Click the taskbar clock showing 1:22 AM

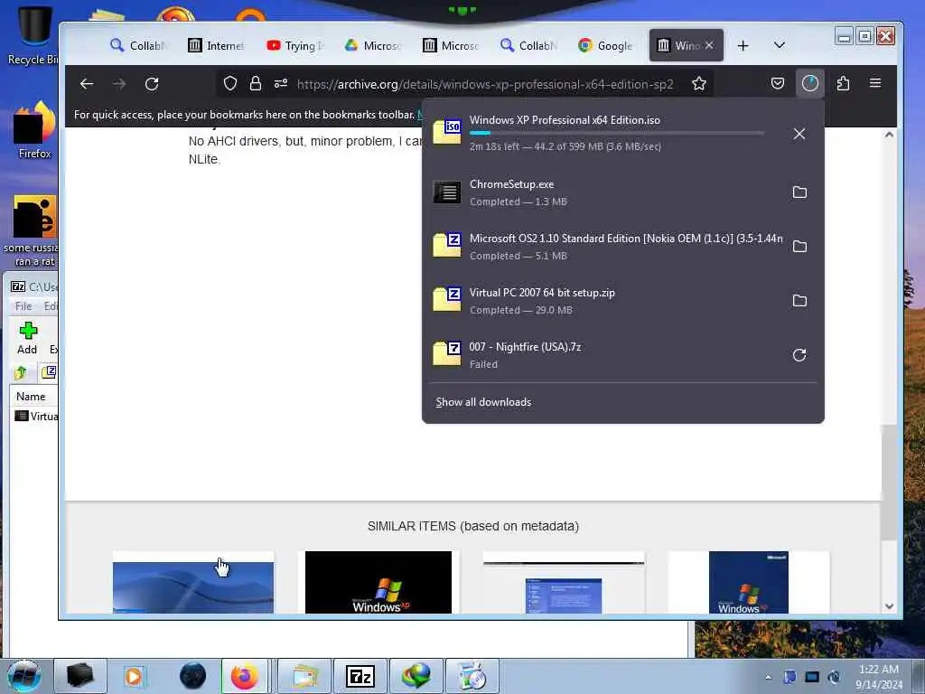point(879,676)
